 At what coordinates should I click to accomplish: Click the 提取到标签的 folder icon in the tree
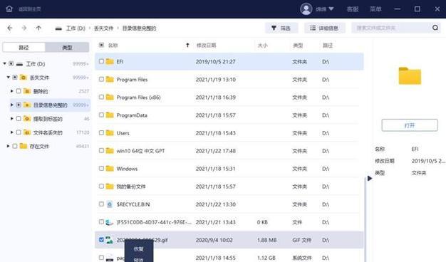pyautogui.click(x=27, y=118)
